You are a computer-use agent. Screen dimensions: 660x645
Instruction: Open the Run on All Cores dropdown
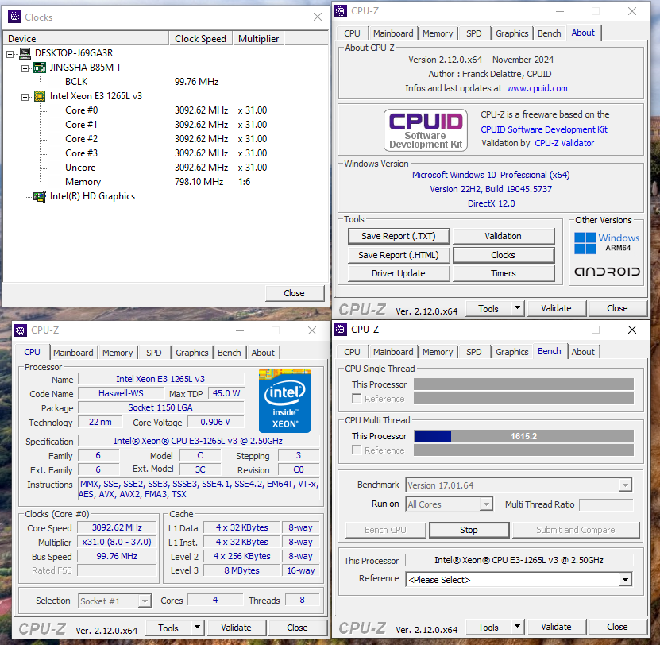[486, 504]
